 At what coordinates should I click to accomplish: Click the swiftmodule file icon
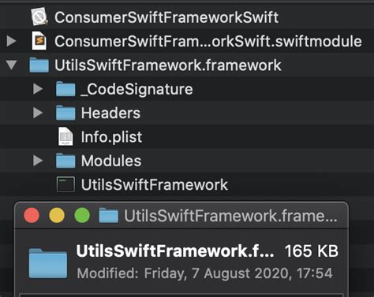point(39,41)
